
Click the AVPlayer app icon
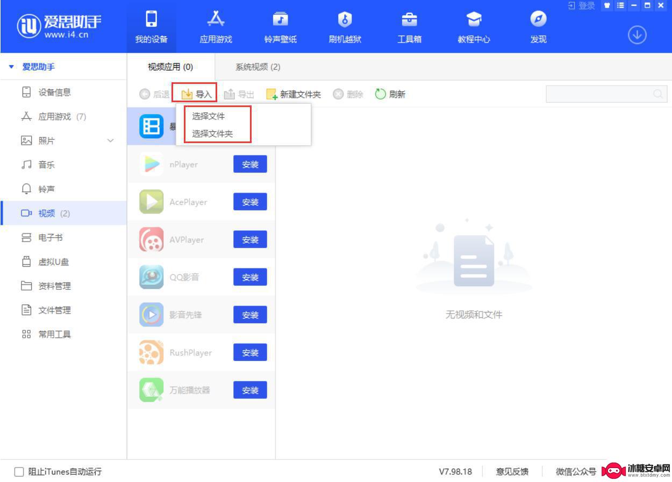[152, 239]
